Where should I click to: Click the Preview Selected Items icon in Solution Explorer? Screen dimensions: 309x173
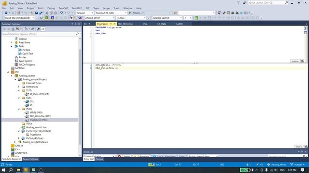coord(43,29)
